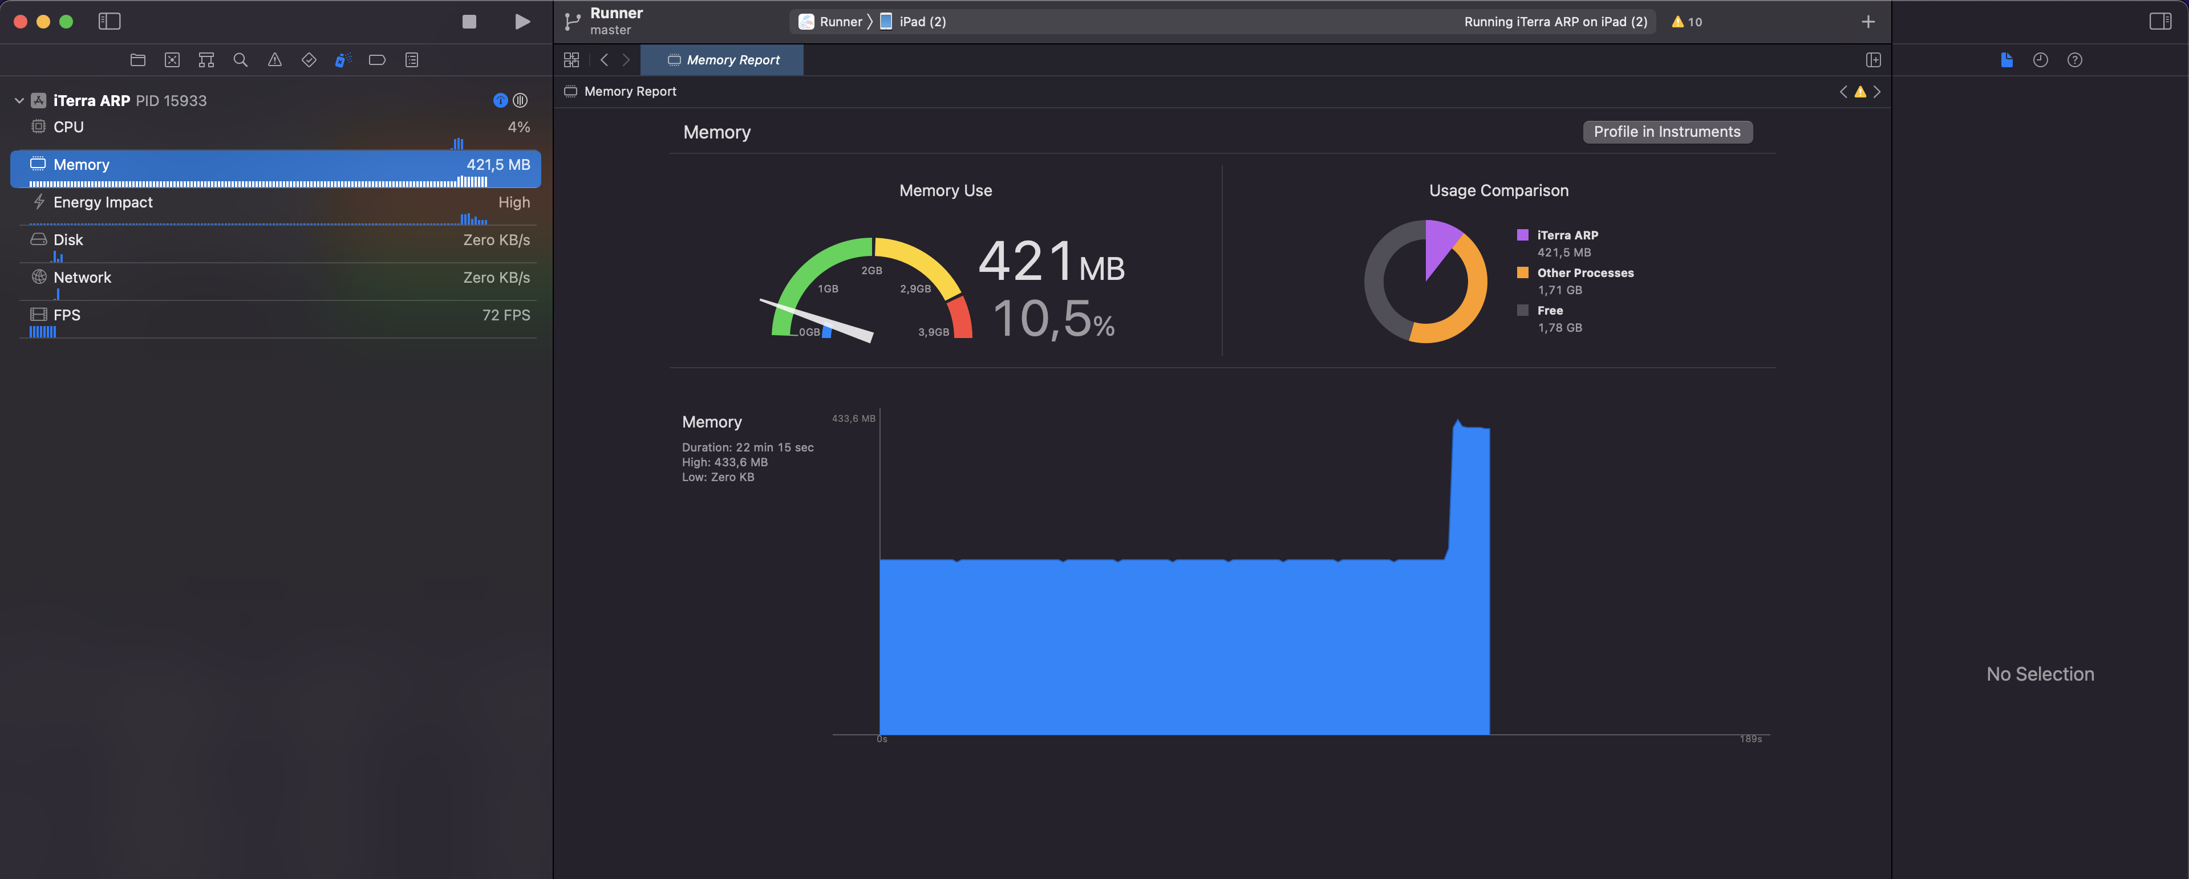Open the Source Control navigator
The height and width of the screenshot is (879, 2189).
172,59
